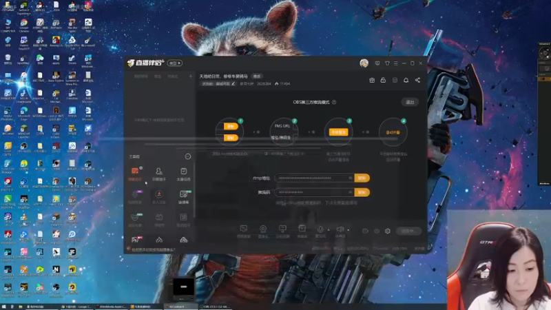551x310 pixels.
Task: Open the TV-shaped toolbox tool
Action: click(159, 220)
